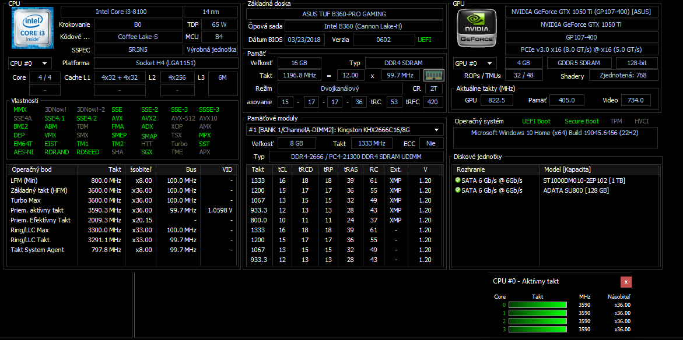683x340 pixels.
Task: Click the Operačný bod column header
Action: (x=42, y=169)
